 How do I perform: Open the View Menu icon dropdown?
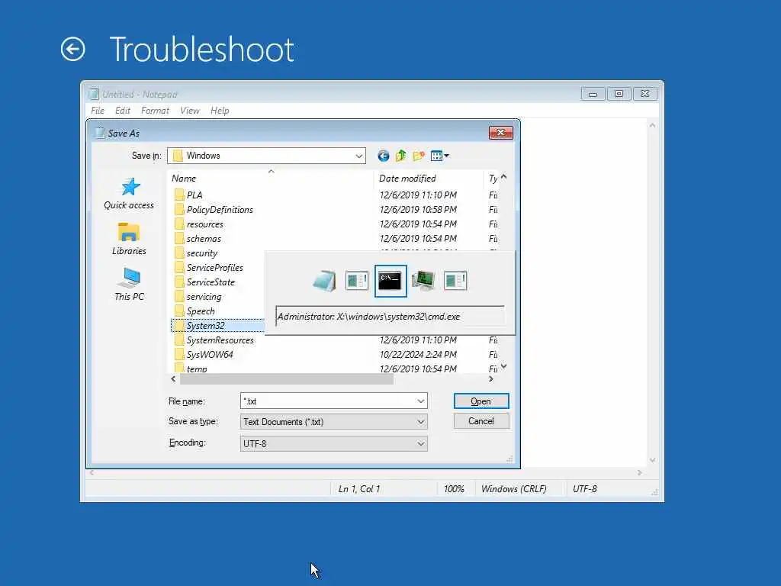pos(440,156)
